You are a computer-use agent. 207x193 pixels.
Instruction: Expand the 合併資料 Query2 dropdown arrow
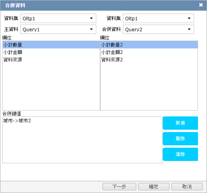(x=189, y=29)
